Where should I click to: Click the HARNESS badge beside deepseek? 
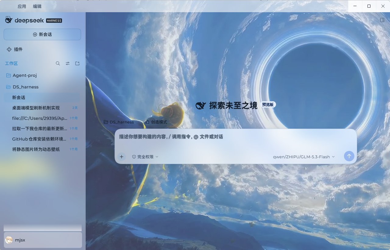pyautogui.click(x=54, y=21)
